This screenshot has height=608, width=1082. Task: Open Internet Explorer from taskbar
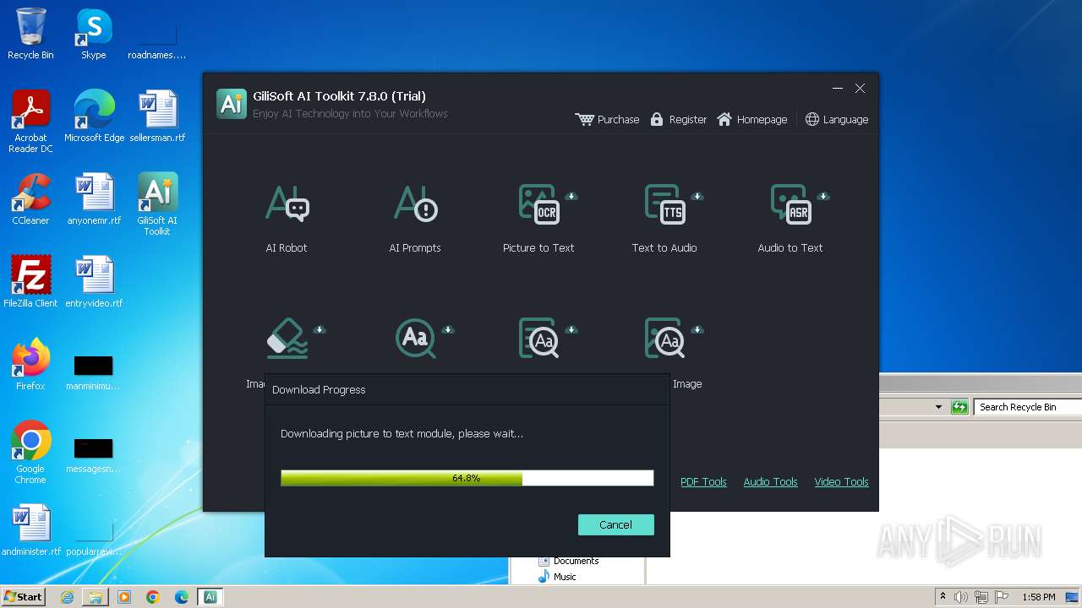pyautogui.click(x=67, y=597)
